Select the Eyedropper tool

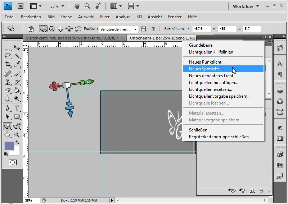[x=17, y=64]
